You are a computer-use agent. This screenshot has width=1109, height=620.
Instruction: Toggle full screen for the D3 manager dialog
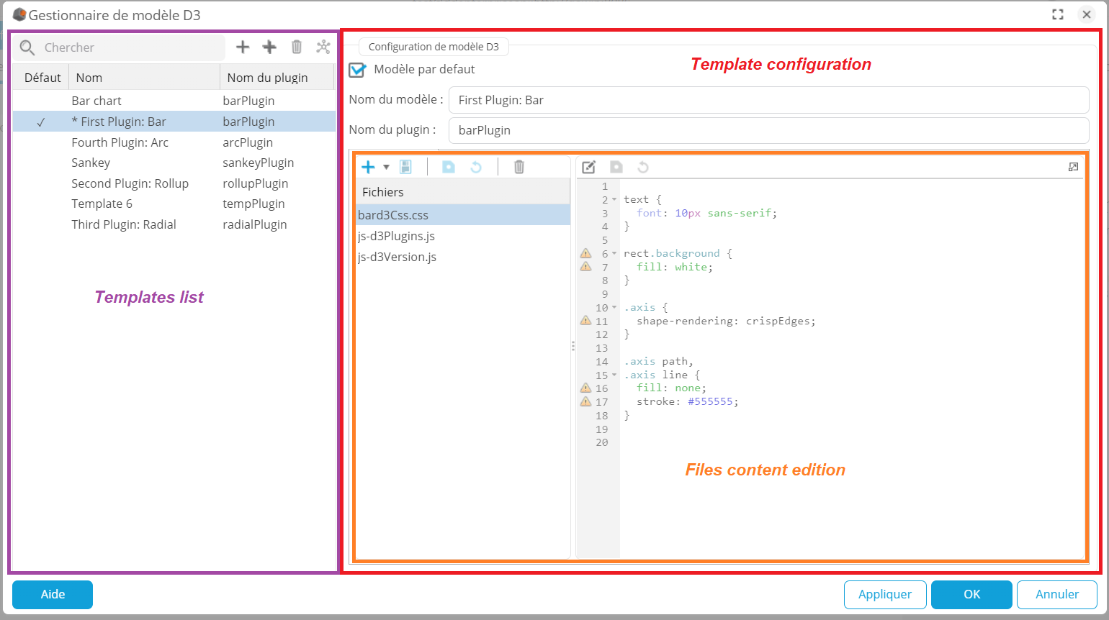(x=1058, y=14)
